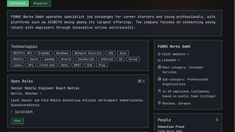Select the Java technology tag
Image resolution: width=235 pixels, height=132 pixels.
tap(123, 53)
